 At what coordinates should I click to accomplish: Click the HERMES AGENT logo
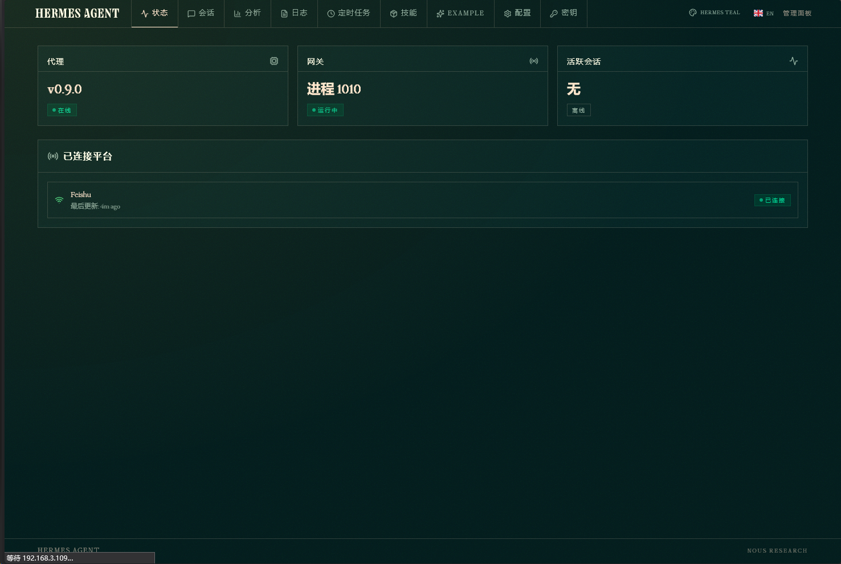click(77, 13)
